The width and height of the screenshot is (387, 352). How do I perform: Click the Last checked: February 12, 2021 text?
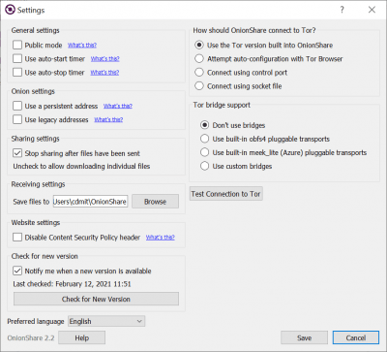point(72,284)
